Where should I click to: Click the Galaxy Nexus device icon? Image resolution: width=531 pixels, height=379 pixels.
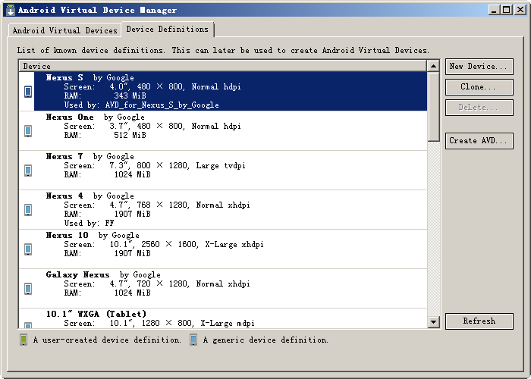coord(28,289)
